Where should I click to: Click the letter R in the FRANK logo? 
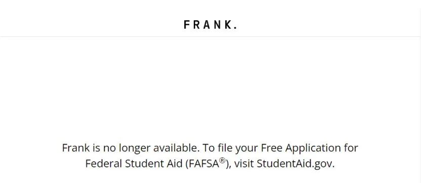[196, 25]
